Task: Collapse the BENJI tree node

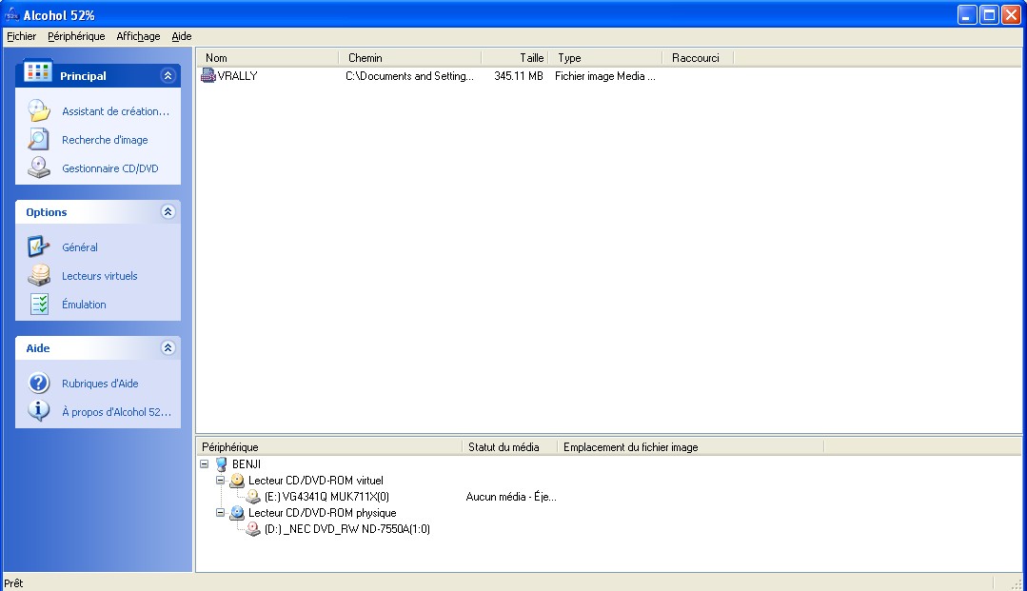Action: point(205,463)
